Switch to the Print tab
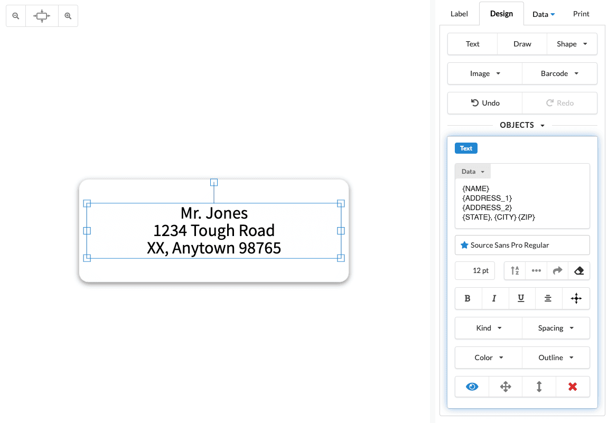Screen dimensions: 608x423 click(581, 14)
